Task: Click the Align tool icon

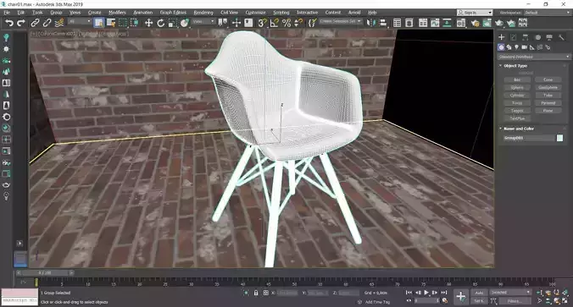Action: point(383,23)
